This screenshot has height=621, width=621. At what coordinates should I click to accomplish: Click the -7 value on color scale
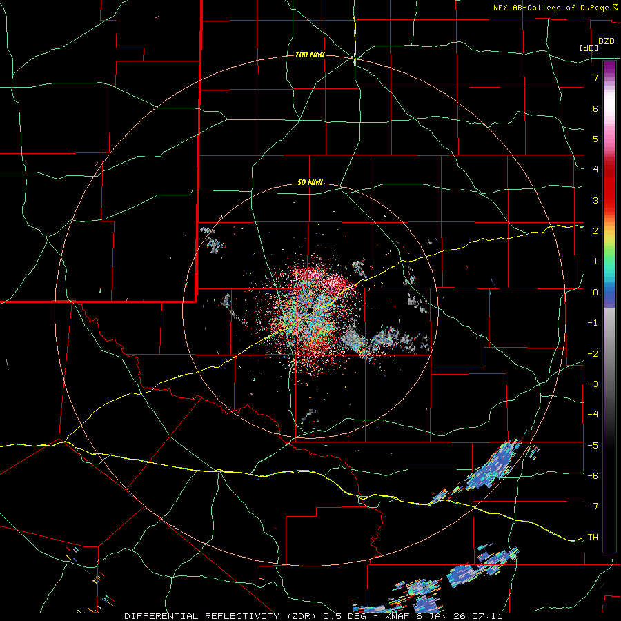pos(593,506)
